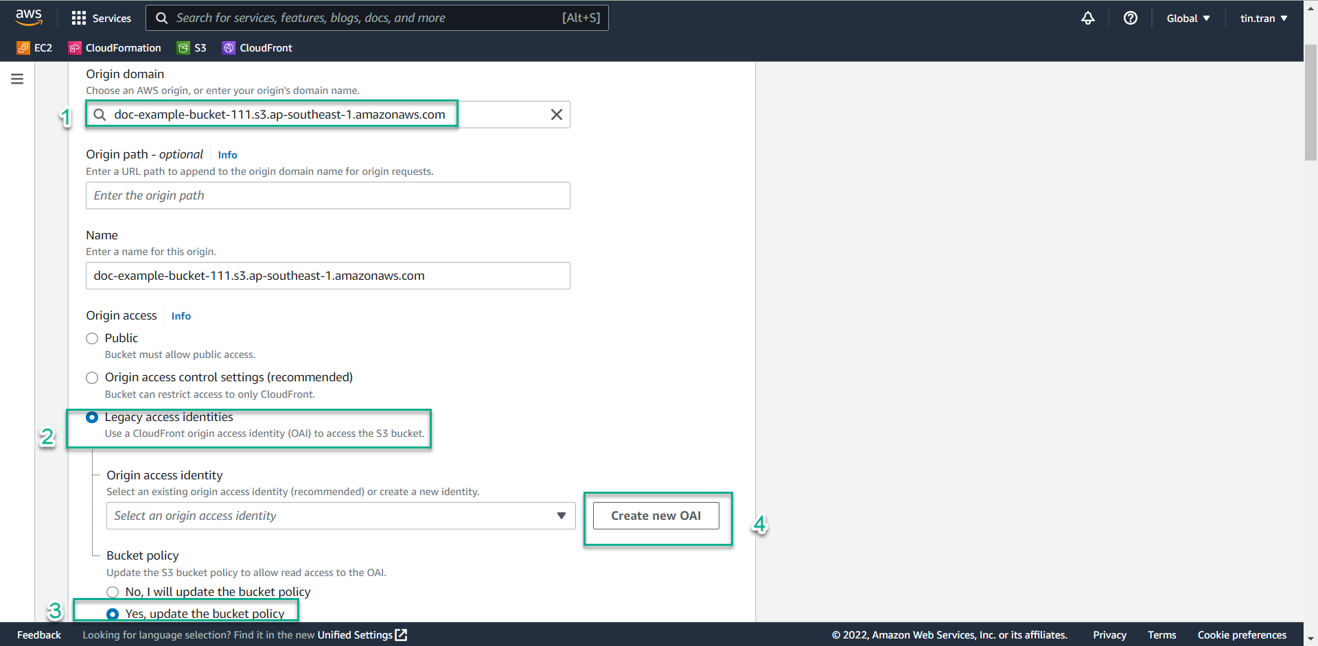The width and height of the screenshot is (1318, 646).
Task: Go to the S3 service shortcut
Action: pyautogui.click(x=192, y=48)
